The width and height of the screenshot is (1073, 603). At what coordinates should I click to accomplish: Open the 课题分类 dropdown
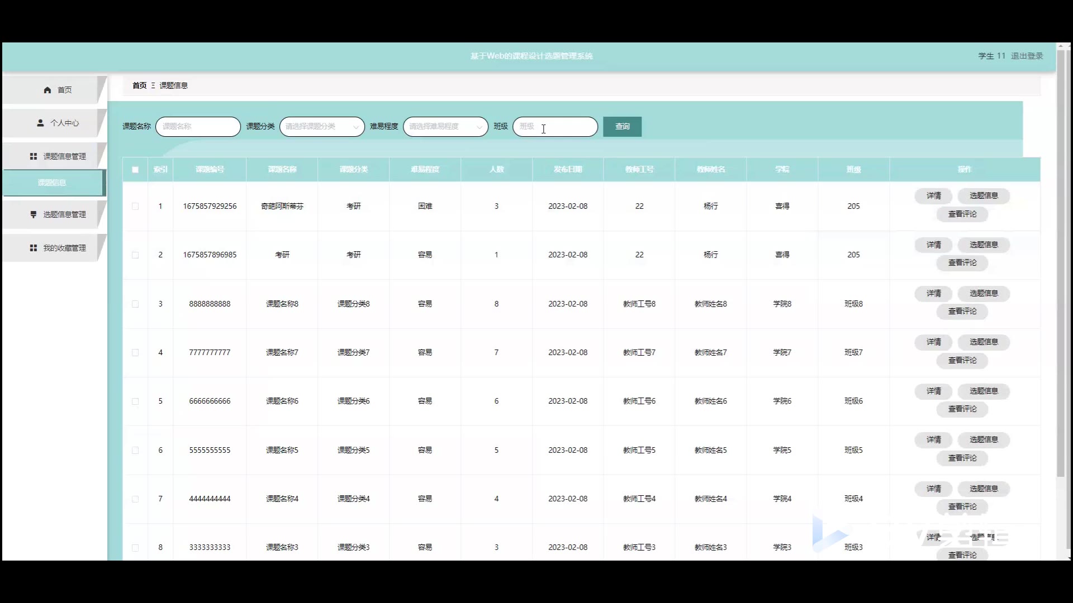[x=321, y=127]
